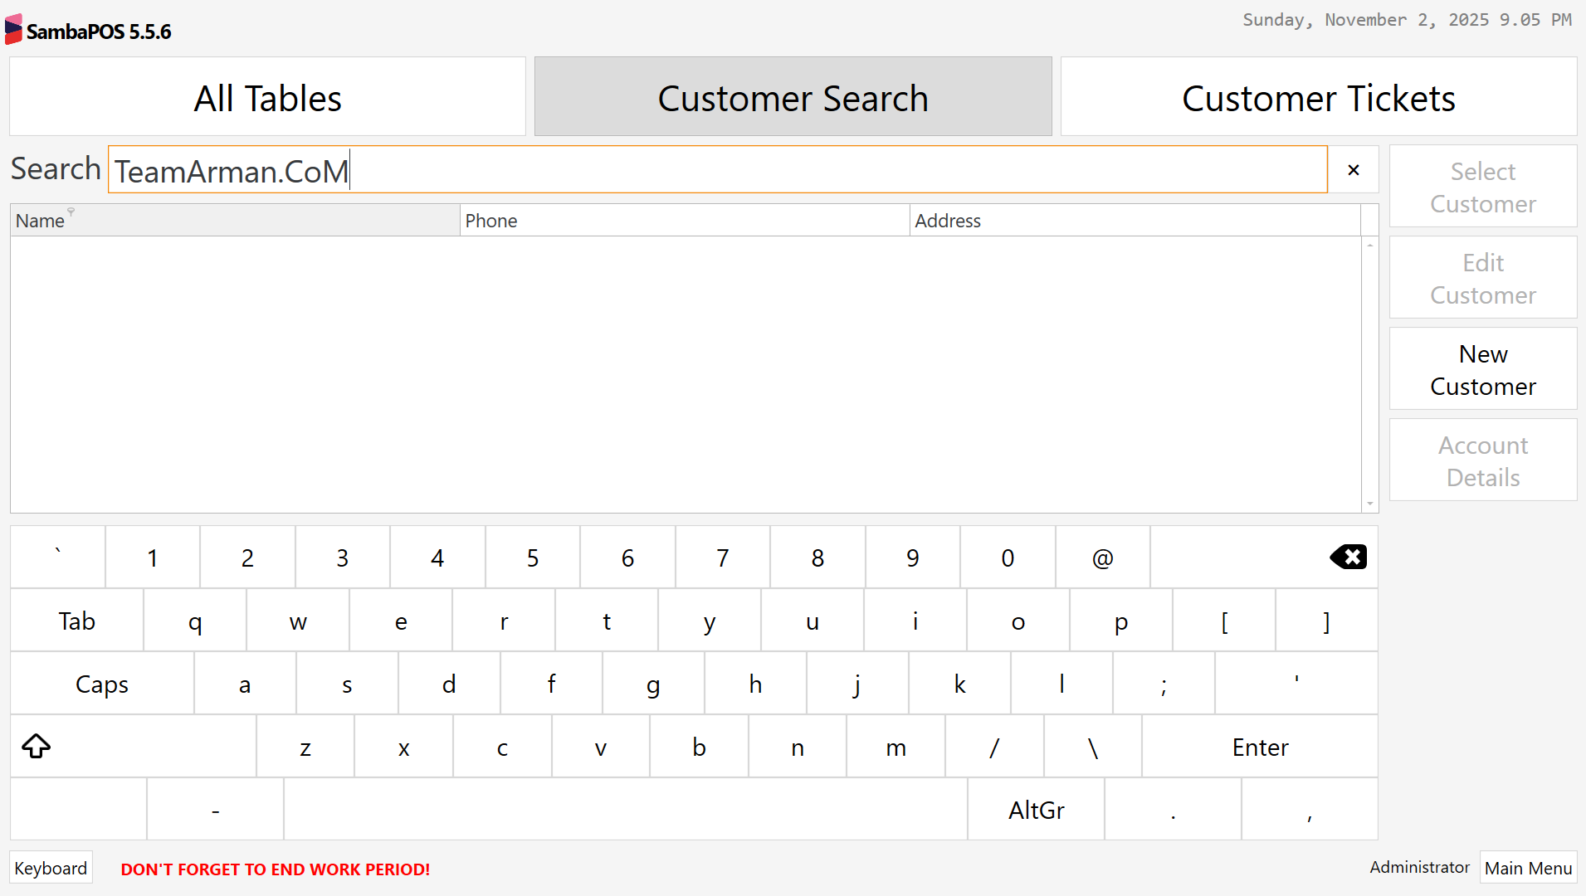
Task: Tap the d key
Action: 449,684
